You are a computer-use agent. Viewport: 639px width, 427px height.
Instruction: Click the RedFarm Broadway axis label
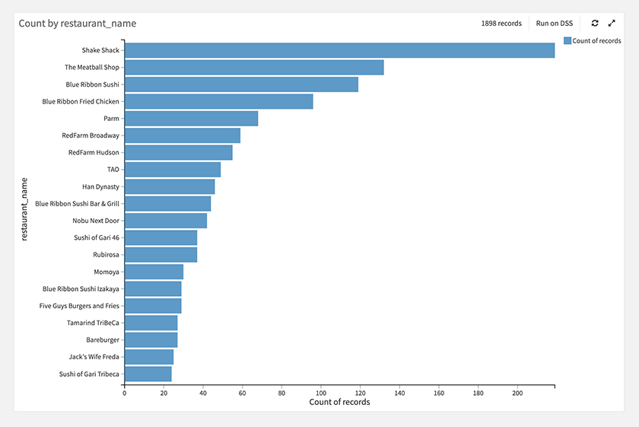click(x=91, y=135)
